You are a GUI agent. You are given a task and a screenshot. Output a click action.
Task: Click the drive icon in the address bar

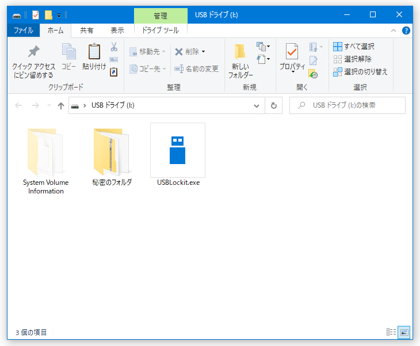75,106
